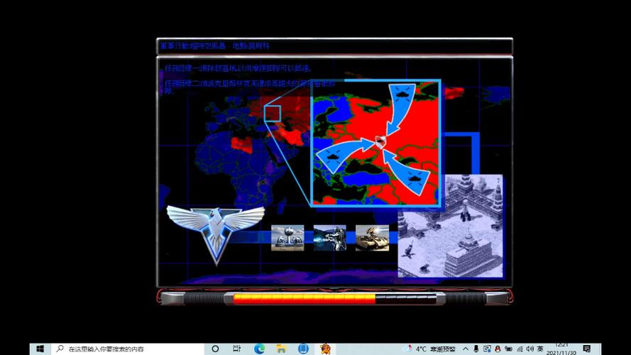Viewport: 631px width, 355px height.
Task: Click the mission title bar text
Action: (x=215, y=46)
